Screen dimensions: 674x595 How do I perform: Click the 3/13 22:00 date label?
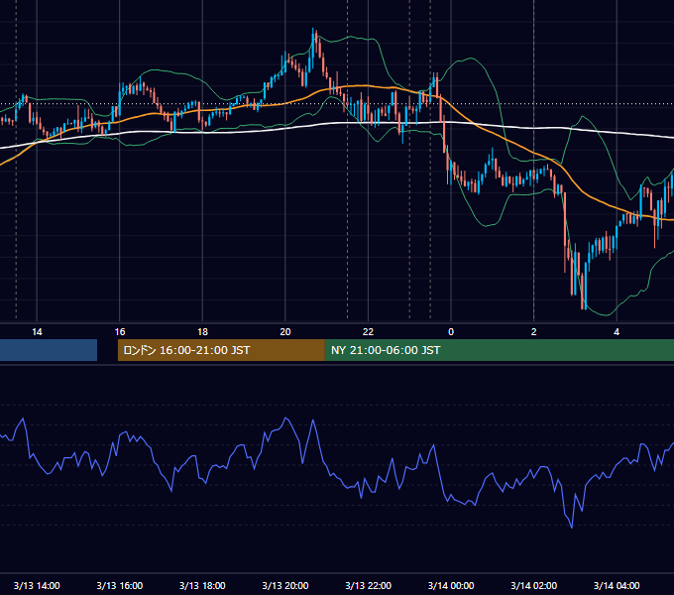[x=368, y=585]
